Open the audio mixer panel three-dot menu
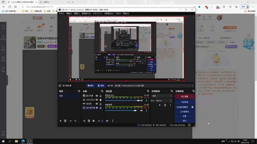257x144 pixels. (113, 121)
